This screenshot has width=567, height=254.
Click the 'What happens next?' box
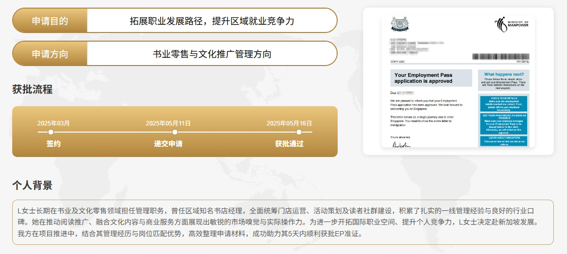click(503, 80)
